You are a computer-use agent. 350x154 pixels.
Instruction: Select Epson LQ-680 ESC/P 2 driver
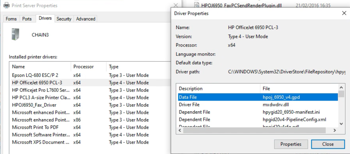coord(35,75)
